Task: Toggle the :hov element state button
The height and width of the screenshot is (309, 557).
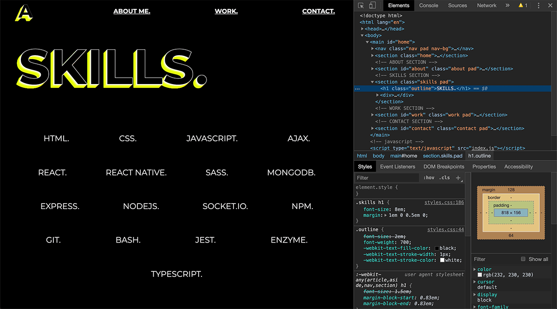Action: click(429, 178)
